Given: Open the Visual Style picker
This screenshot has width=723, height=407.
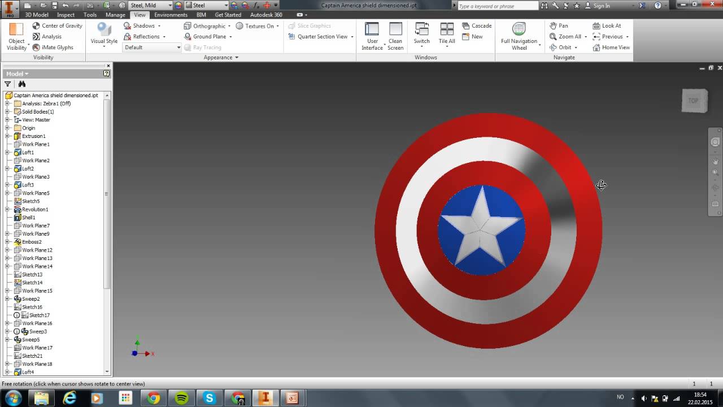Looking at the screenshot, I should pyautogui.click(x=104, y=35).
